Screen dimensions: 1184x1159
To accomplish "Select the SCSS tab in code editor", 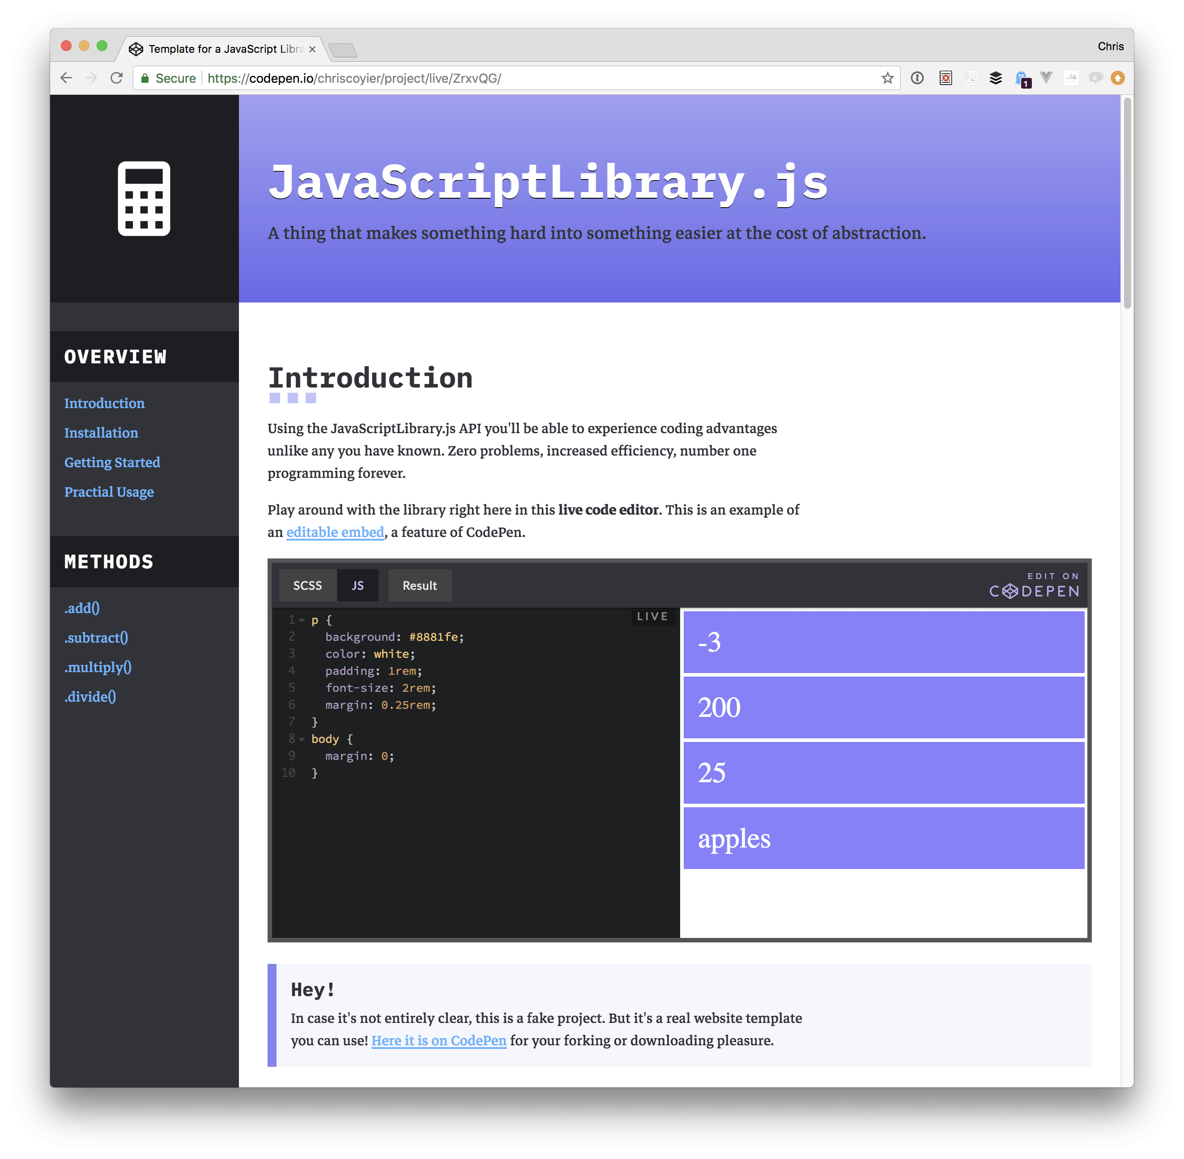I will click(x=307, y=585).
